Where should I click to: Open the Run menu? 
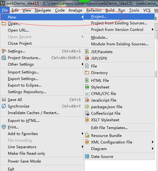(x=122, y=10)
